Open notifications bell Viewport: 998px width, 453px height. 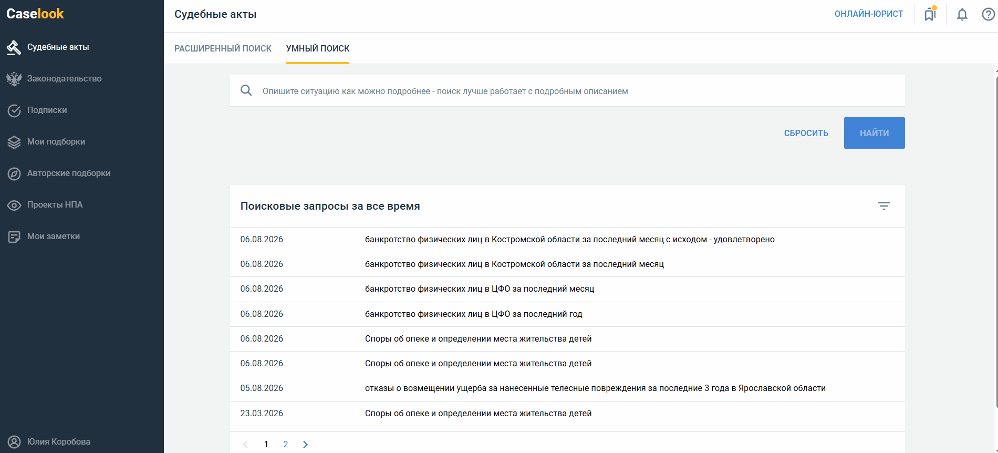[x=962, y=14]
